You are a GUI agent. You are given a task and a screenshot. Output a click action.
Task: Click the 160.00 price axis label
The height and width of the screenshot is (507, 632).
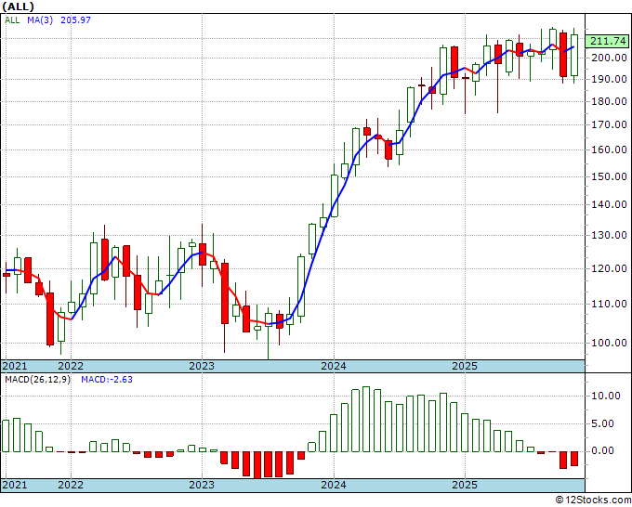pos(609,149)
